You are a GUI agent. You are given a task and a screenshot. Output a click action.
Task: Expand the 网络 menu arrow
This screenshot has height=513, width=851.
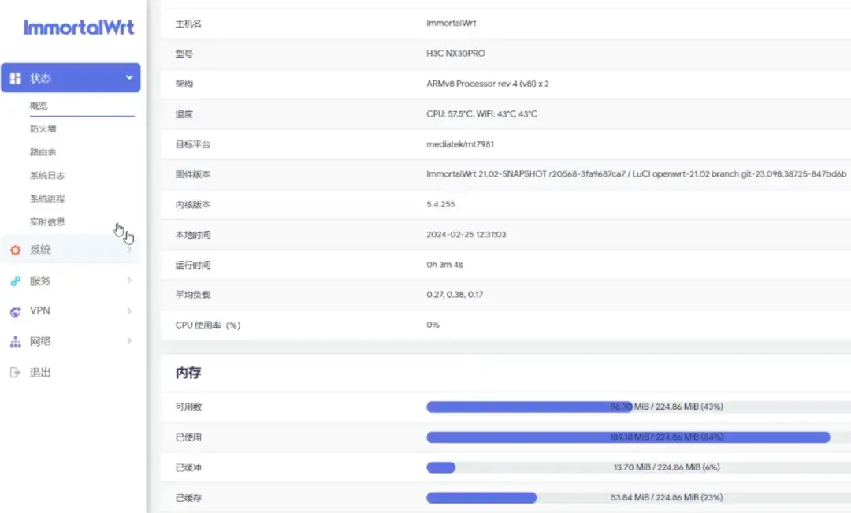click(129, 341)
